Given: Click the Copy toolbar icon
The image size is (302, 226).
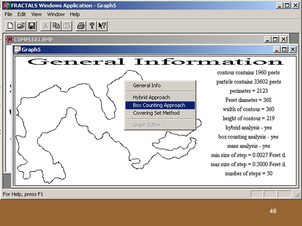Looking at the screenshot, I should click(x=56, y=26).
